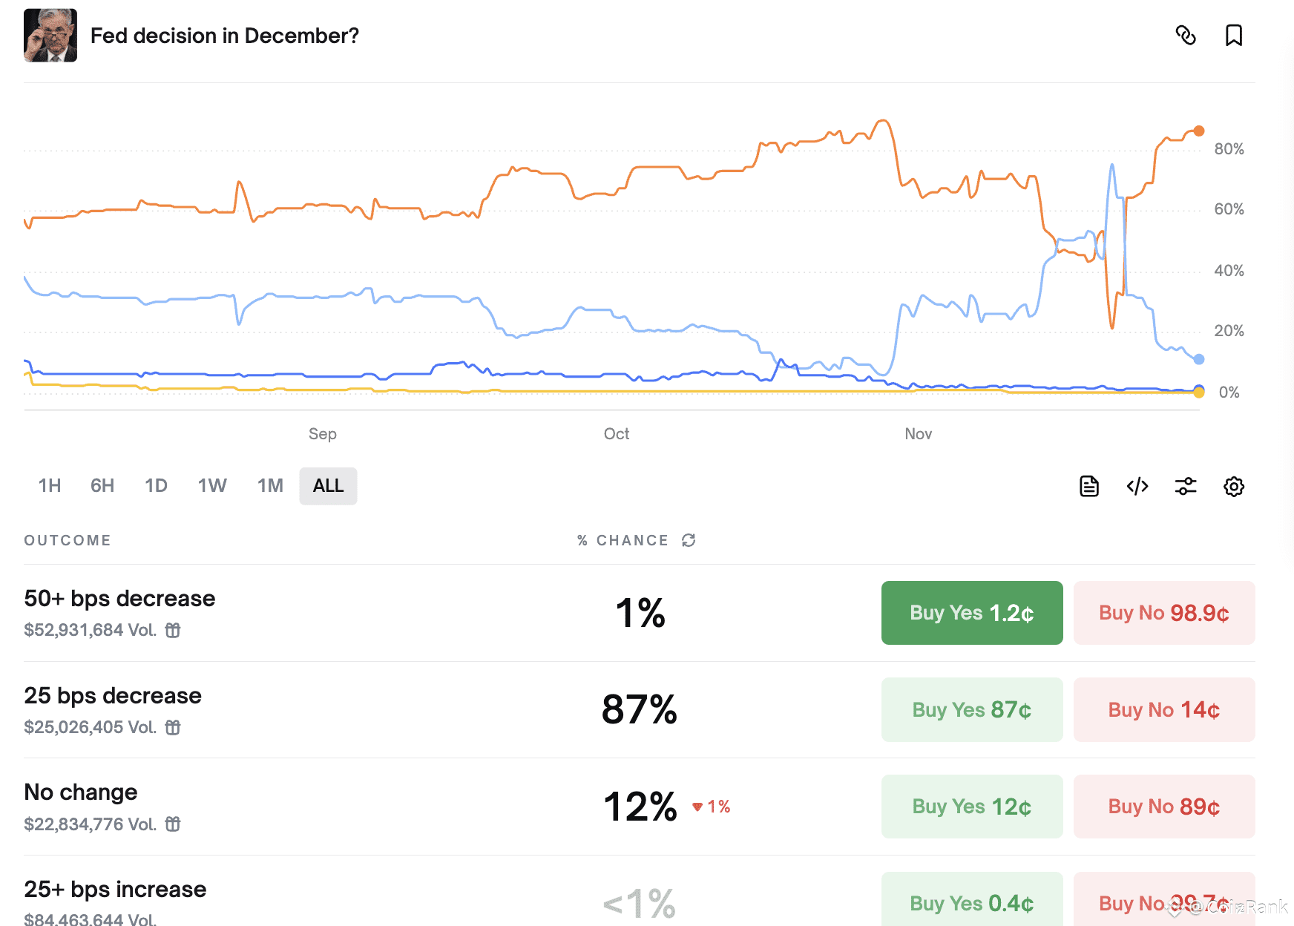Image resolution: width=1294 pixels, height=926 pixels.
Task: Buy Yes at 12¢ for No change
Action: (971, 807)
